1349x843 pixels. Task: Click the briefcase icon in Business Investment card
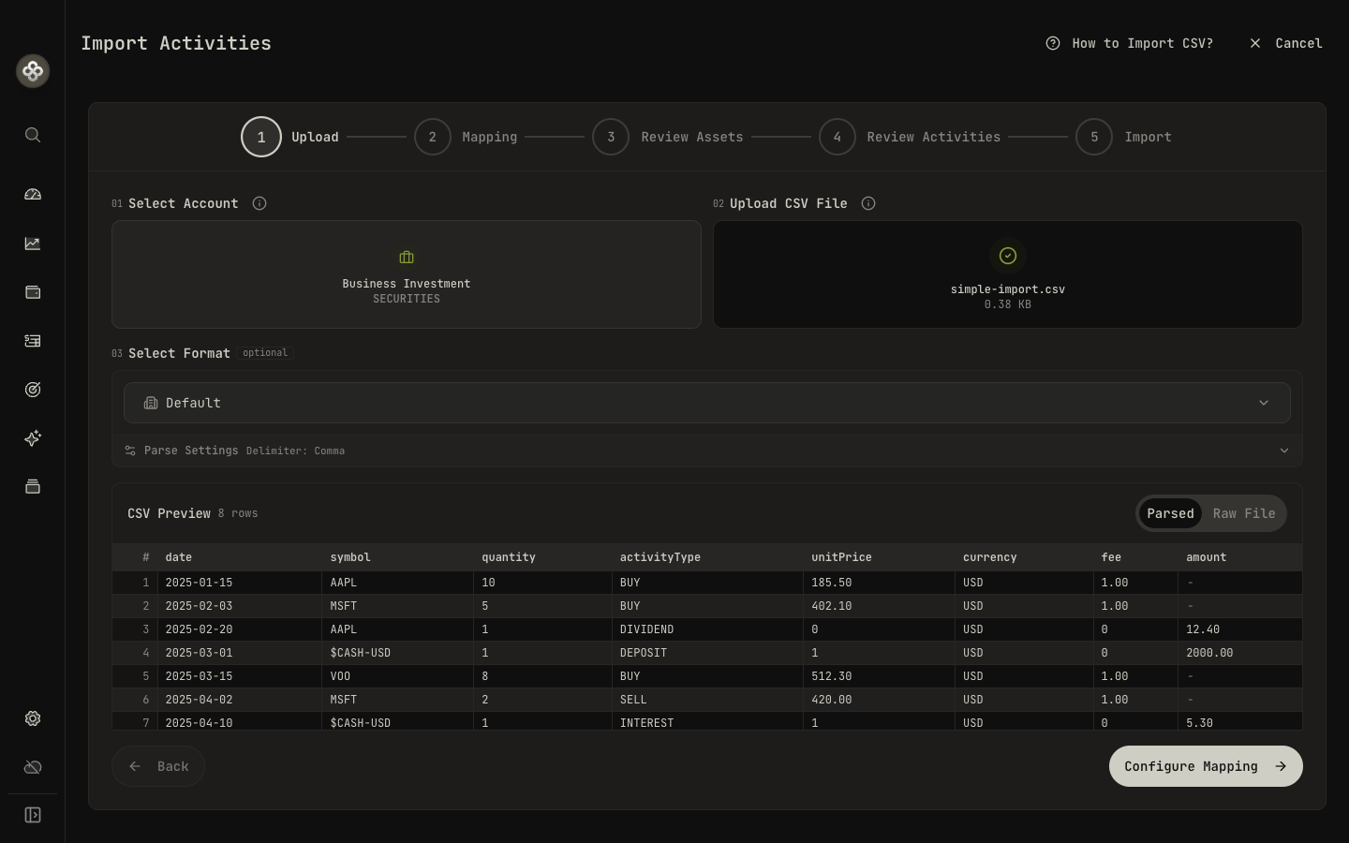(407, 258)
